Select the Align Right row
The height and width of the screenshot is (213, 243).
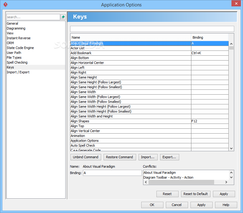149,72
